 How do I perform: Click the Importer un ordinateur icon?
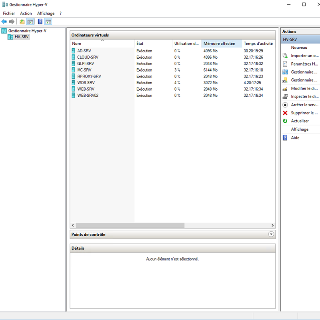tap(285, 56)
